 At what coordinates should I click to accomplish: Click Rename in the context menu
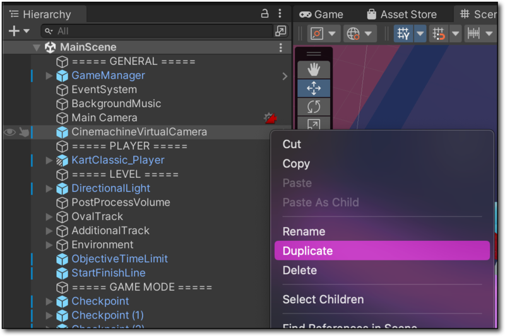[x=304, y=231]
